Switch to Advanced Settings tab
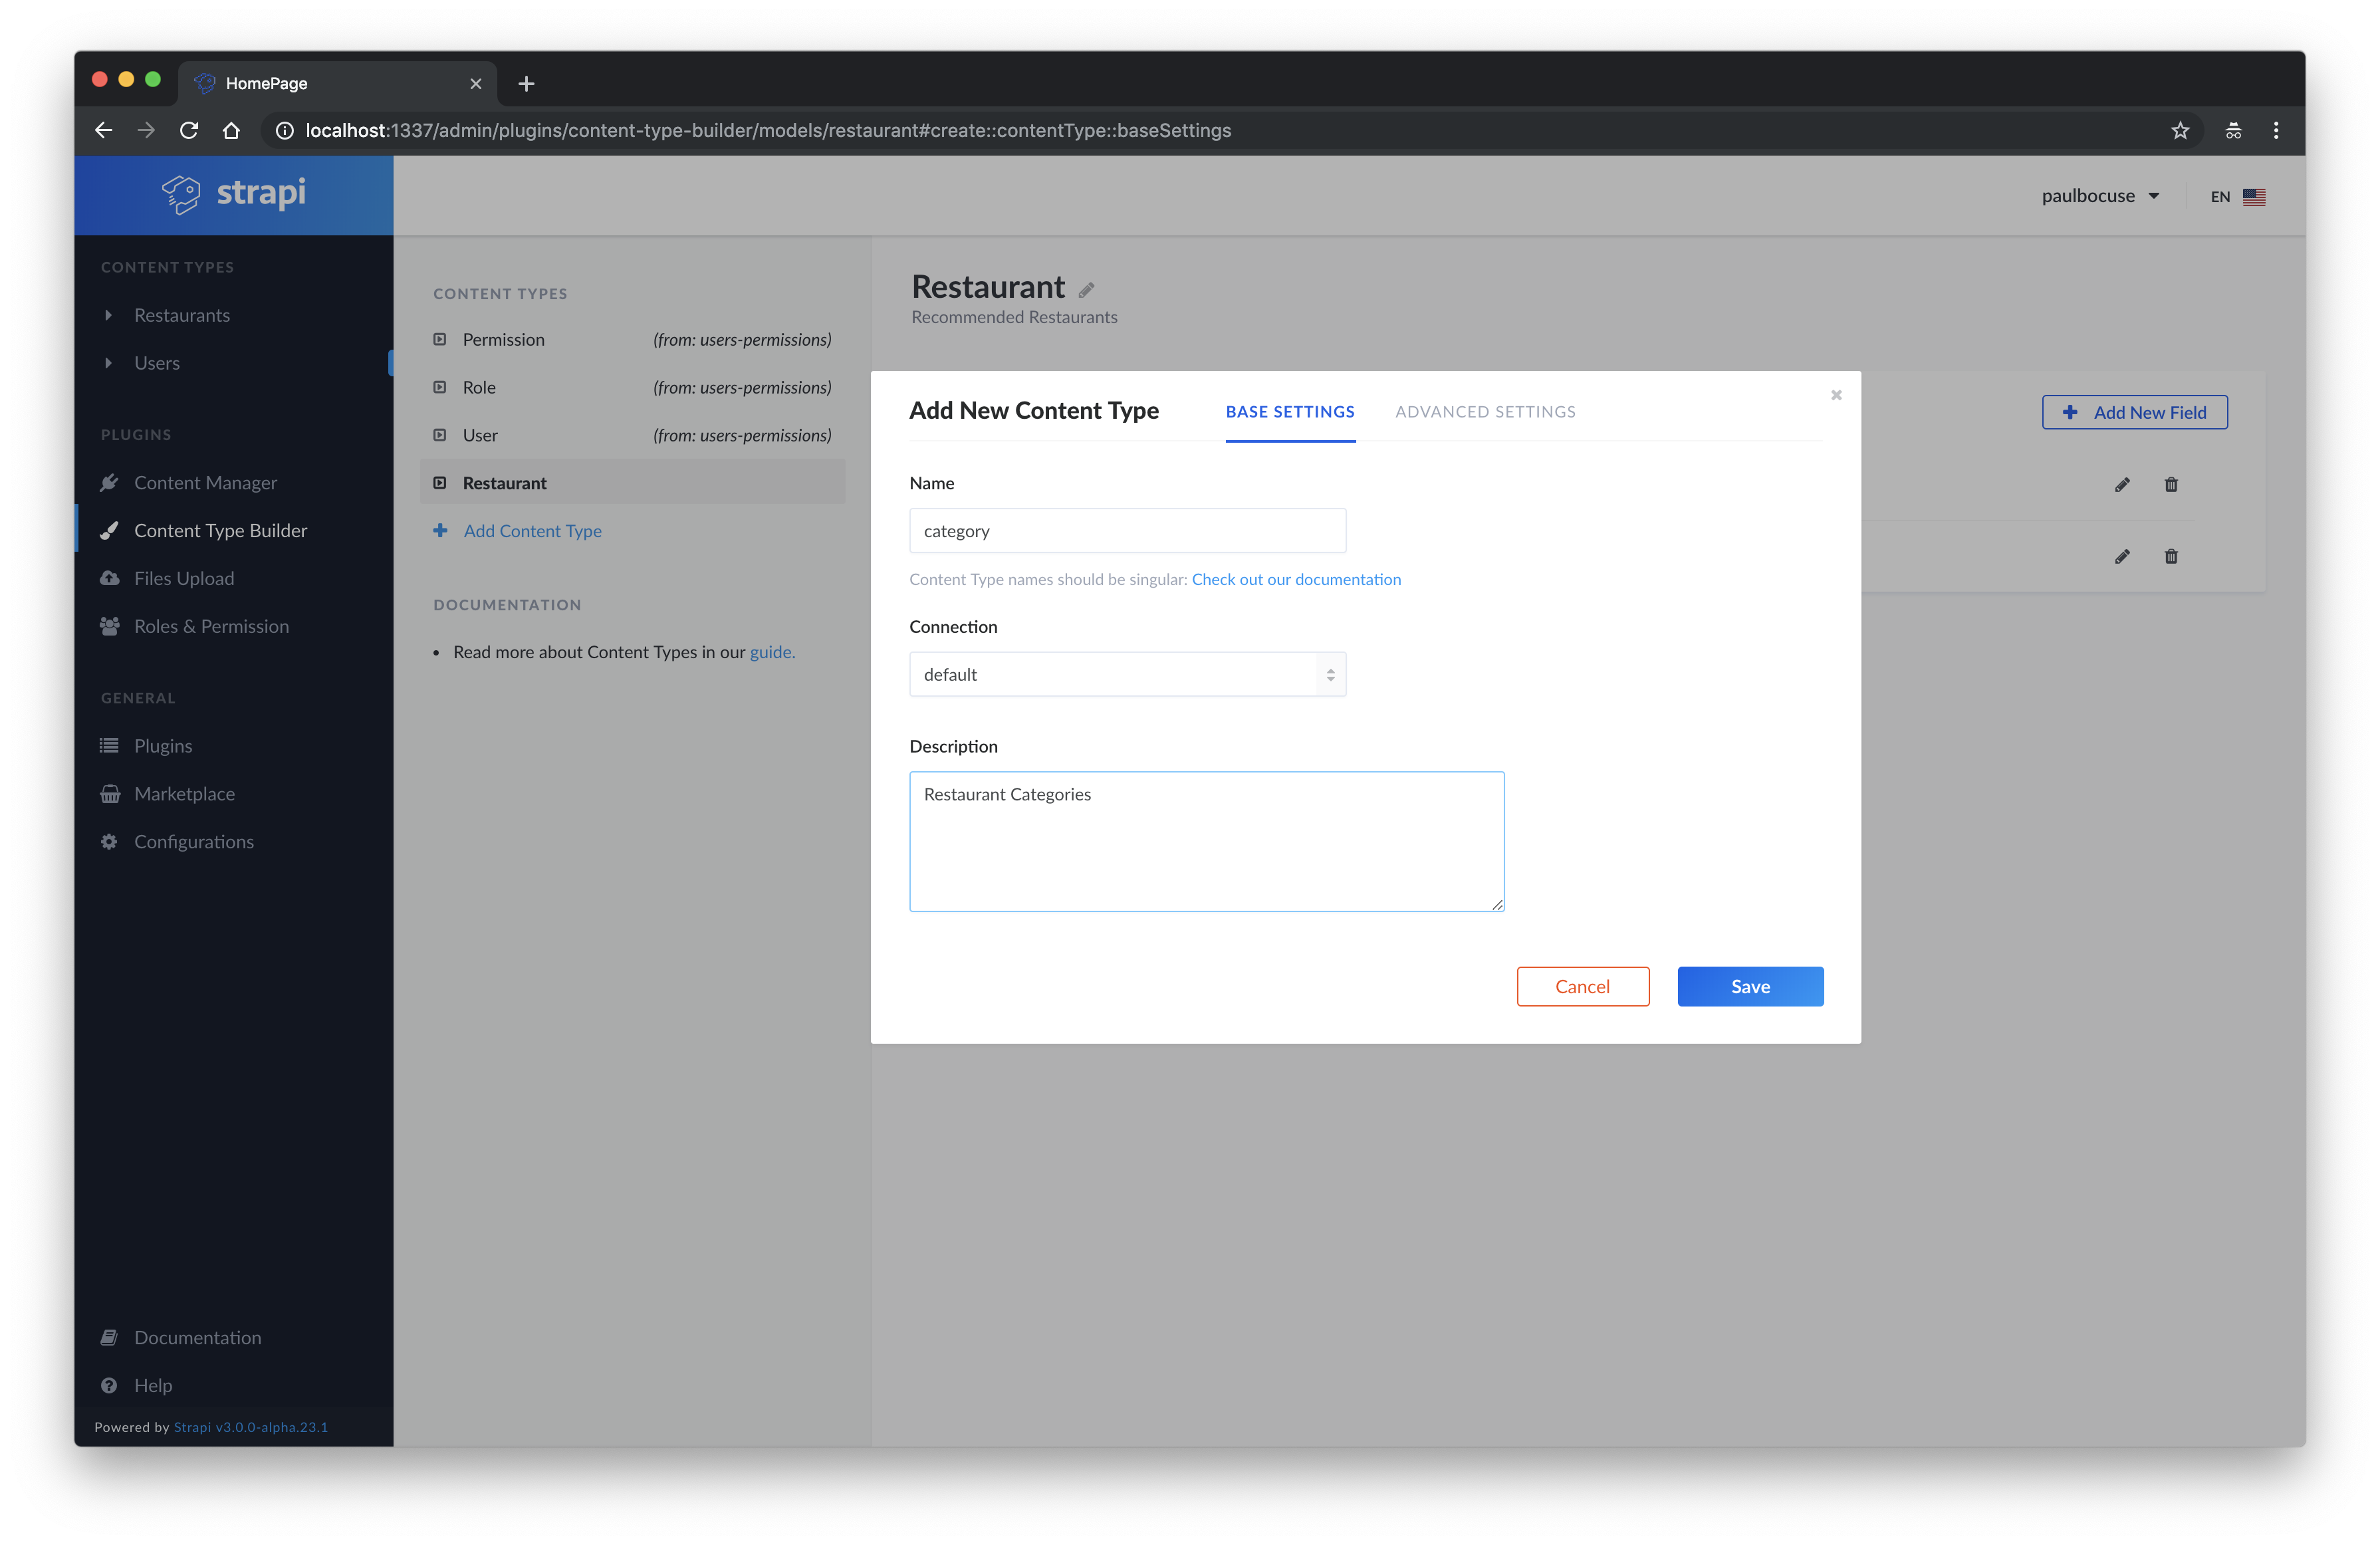Image resolution: width=2380 pixels, height=1545 pixels. pyautogui.click(x=1485, y=412)
